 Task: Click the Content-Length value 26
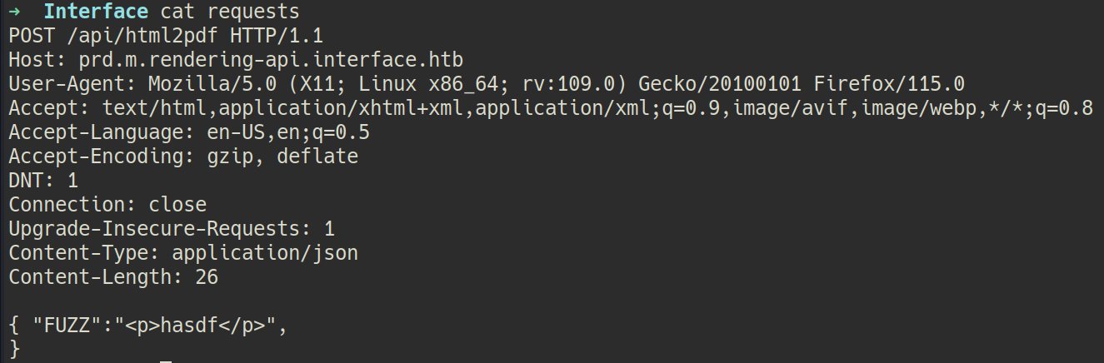click(x=207, y=277)
